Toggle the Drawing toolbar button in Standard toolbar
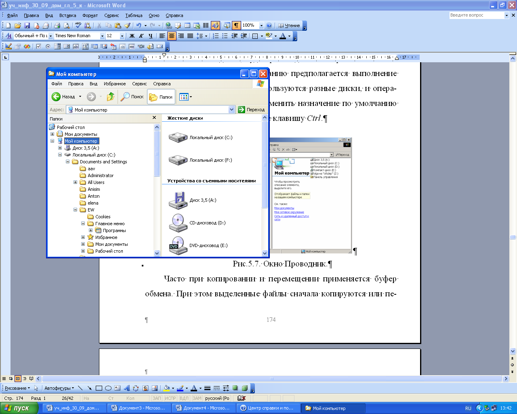 215,25
